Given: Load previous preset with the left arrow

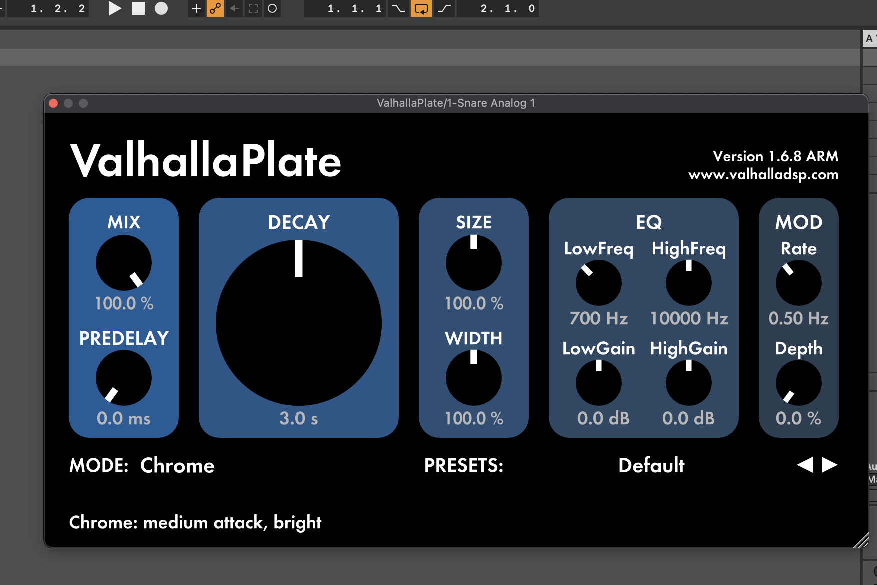Looking at the screenshot, I should tap(806, 465).
